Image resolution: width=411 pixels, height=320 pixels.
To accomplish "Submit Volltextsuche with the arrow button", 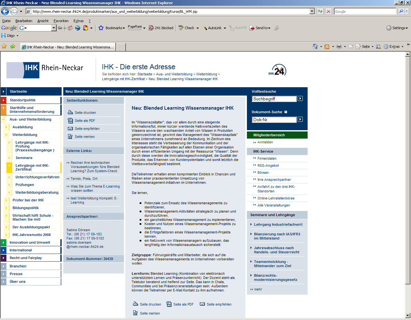I will click(300, 98).
